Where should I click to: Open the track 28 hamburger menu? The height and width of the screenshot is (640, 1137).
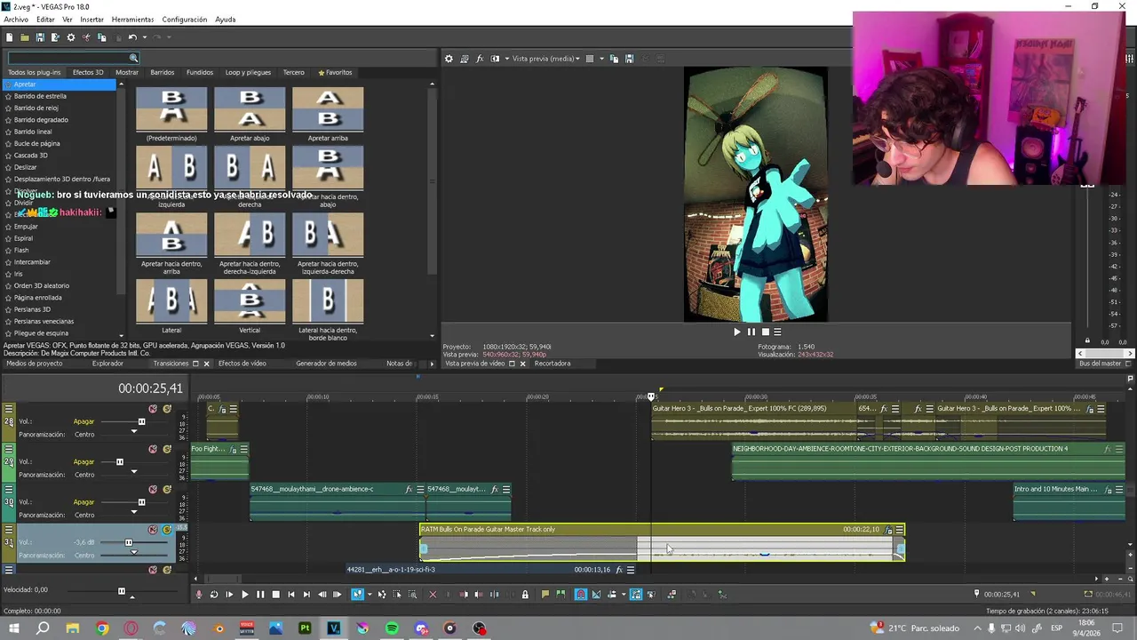[x=9, y=409]
